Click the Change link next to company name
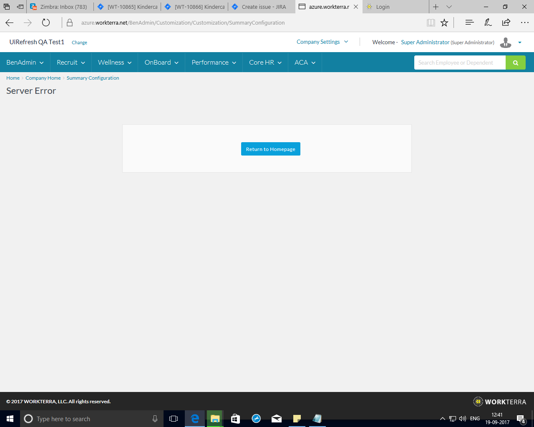Viewport: 534px width, 427px height. pos(79,42)
